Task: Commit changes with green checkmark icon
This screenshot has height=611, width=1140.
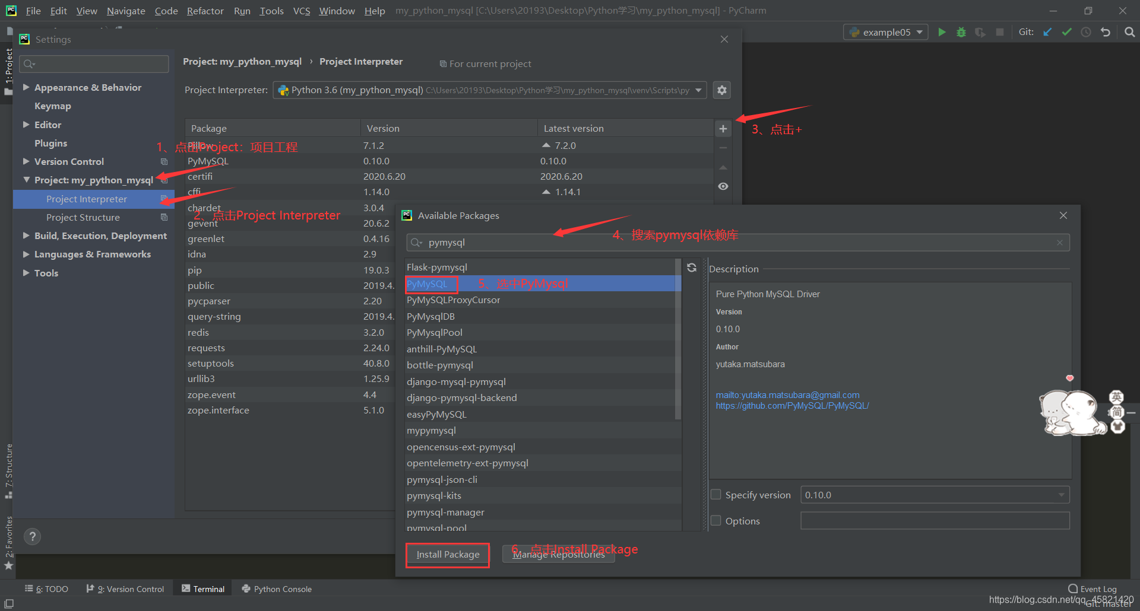Action: click(x=1067, y=32)
